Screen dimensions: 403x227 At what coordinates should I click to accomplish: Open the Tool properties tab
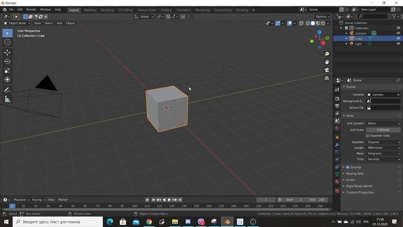[x=338, y=90]
